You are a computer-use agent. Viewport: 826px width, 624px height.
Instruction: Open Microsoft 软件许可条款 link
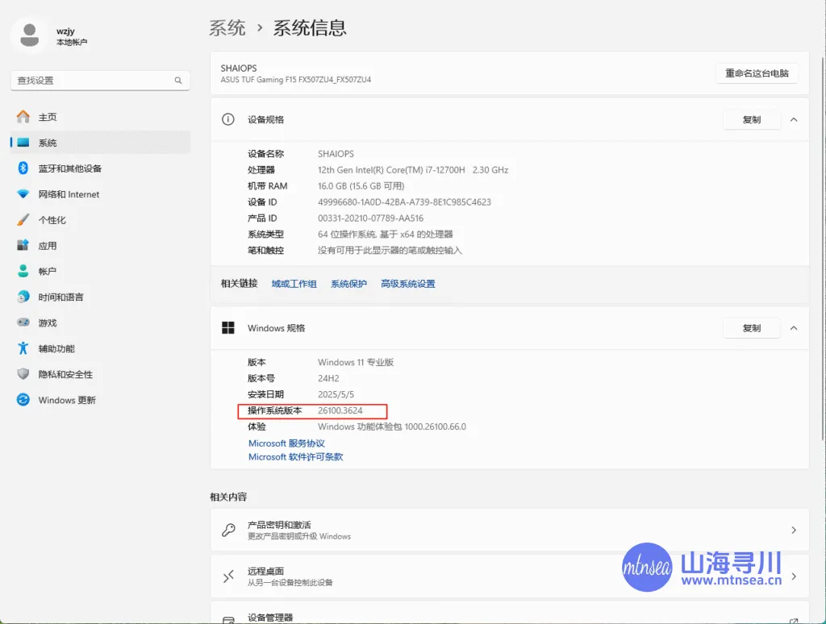pyautogui.click(x=295, y=457)
